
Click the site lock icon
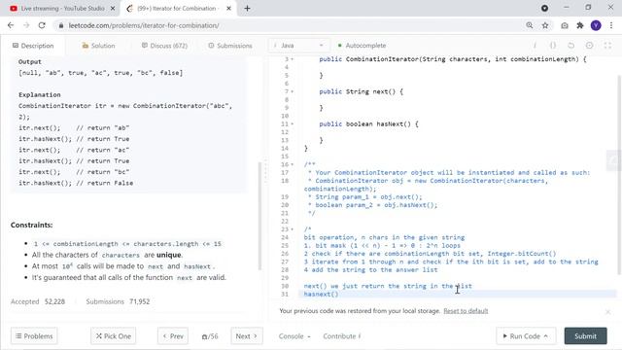click(60, 25)
